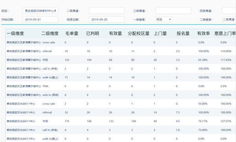Sort by the 毛单量 column header
236x142 pixels.
click(x=72, y=33)
